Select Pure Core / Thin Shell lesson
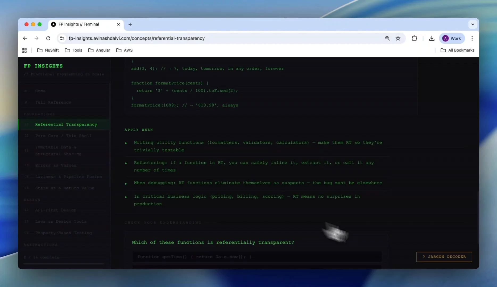 click(x=63, y=136)
